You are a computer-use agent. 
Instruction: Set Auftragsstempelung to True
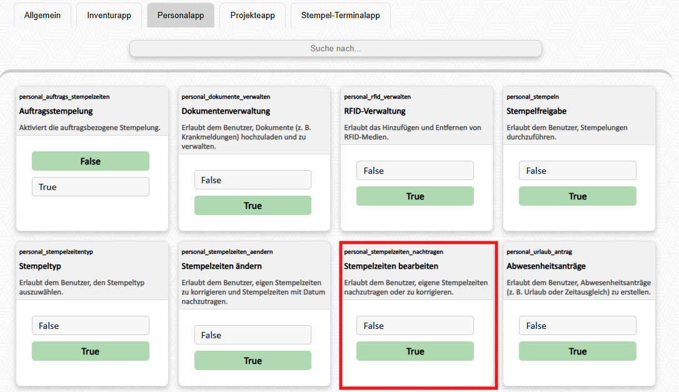[91, 187]
